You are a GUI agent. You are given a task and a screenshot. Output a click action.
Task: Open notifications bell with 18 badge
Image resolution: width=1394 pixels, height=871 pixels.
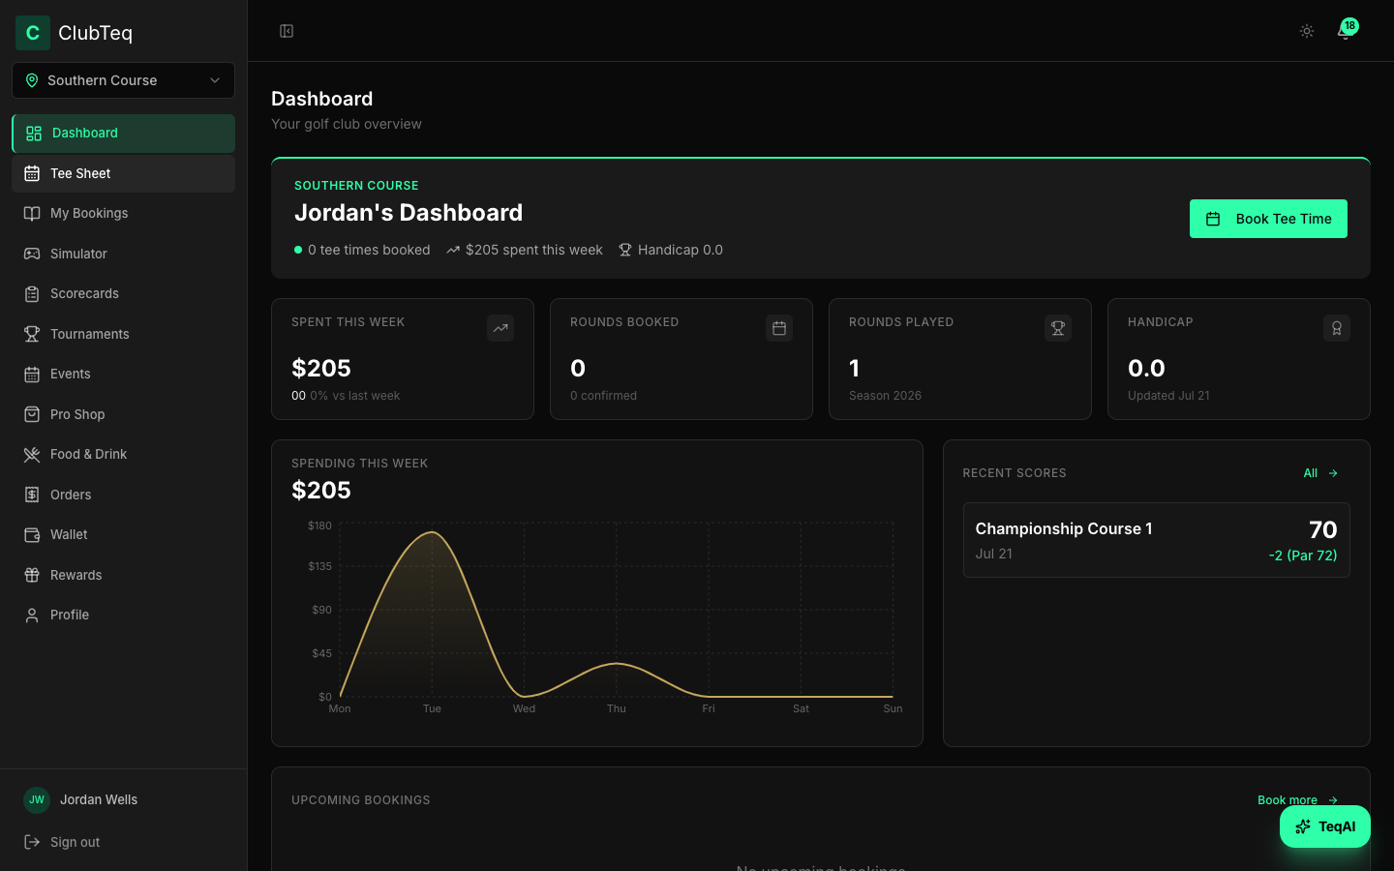(x=1346, y=31)
